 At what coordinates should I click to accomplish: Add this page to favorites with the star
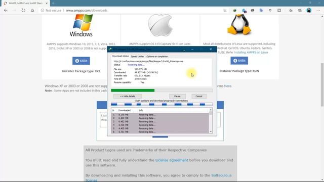pyautogui.click(x=225, y=10)
